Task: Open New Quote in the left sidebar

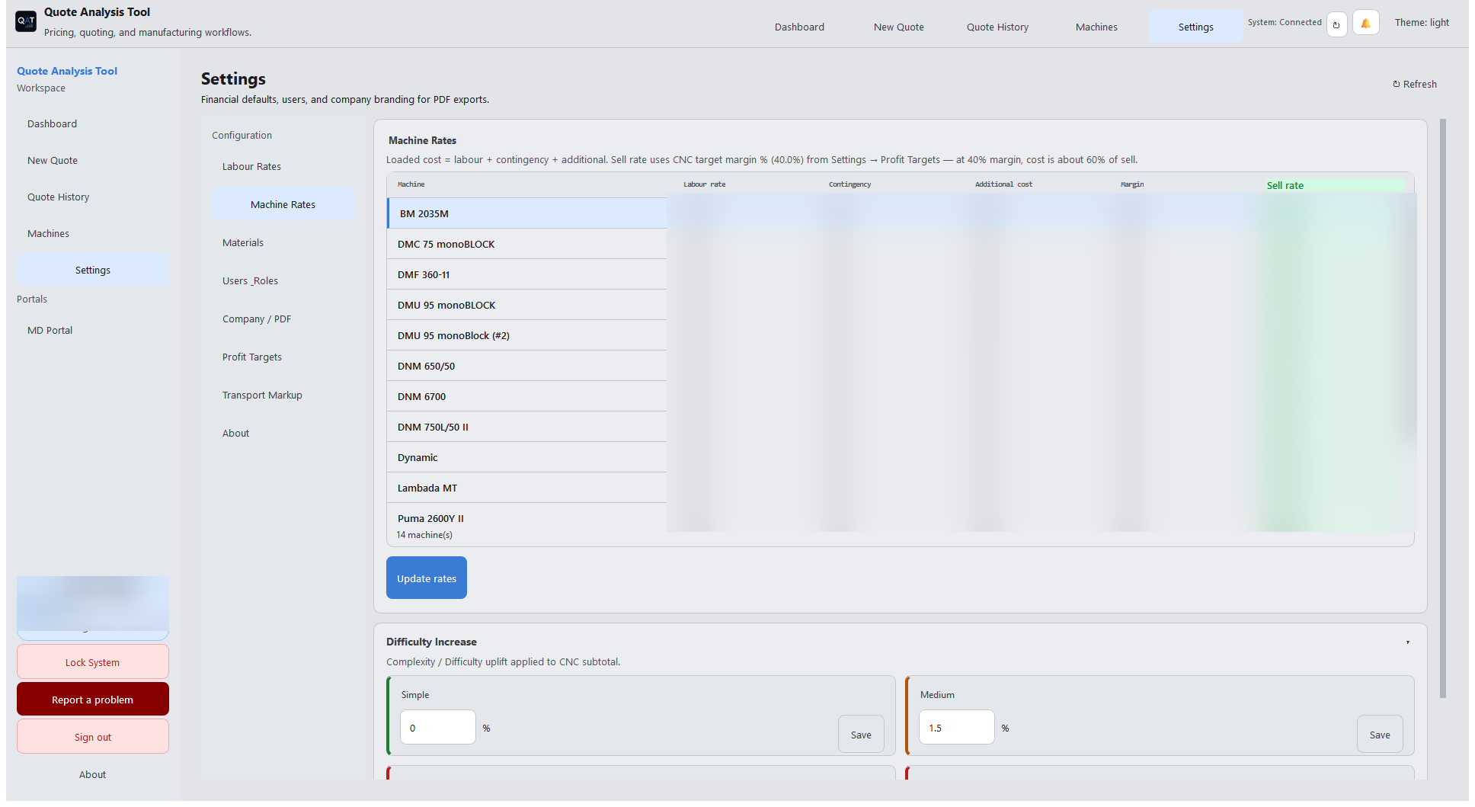Action: (x=92, y=160)
